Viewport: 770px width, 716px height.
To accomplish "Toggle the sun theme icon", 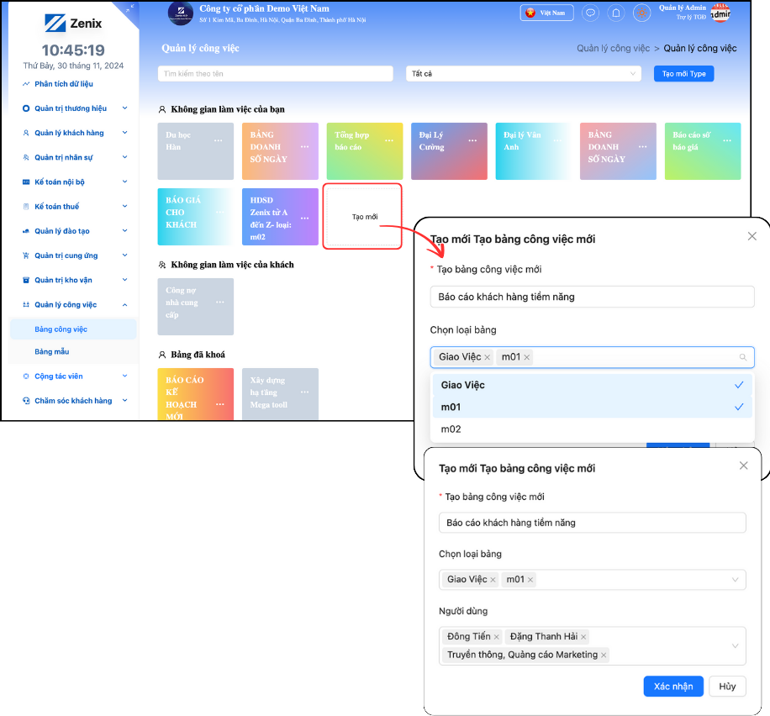I will tap(641, 13).
